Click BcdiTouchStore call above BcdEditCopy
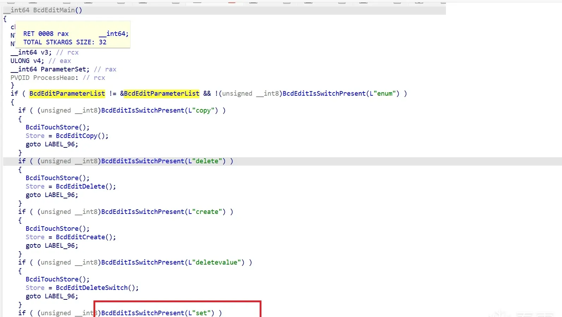562x317 pixels. [58, 127]
